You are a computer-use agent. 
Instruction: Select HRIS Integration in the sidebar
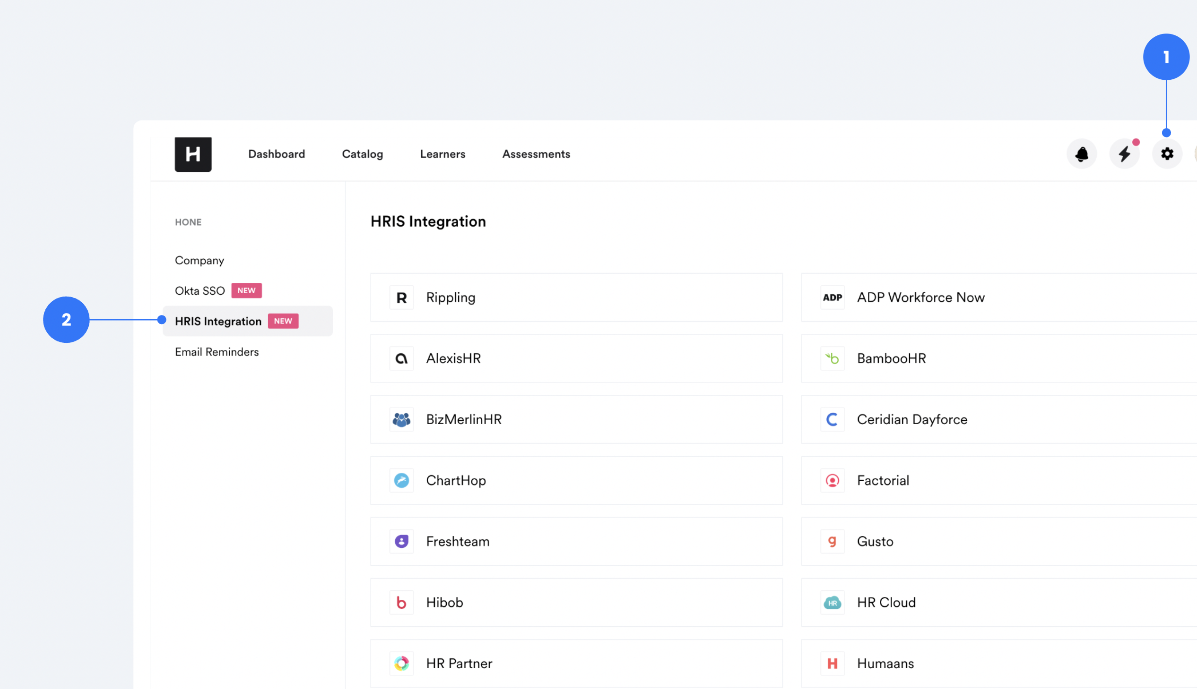click(x=248, y=321)
